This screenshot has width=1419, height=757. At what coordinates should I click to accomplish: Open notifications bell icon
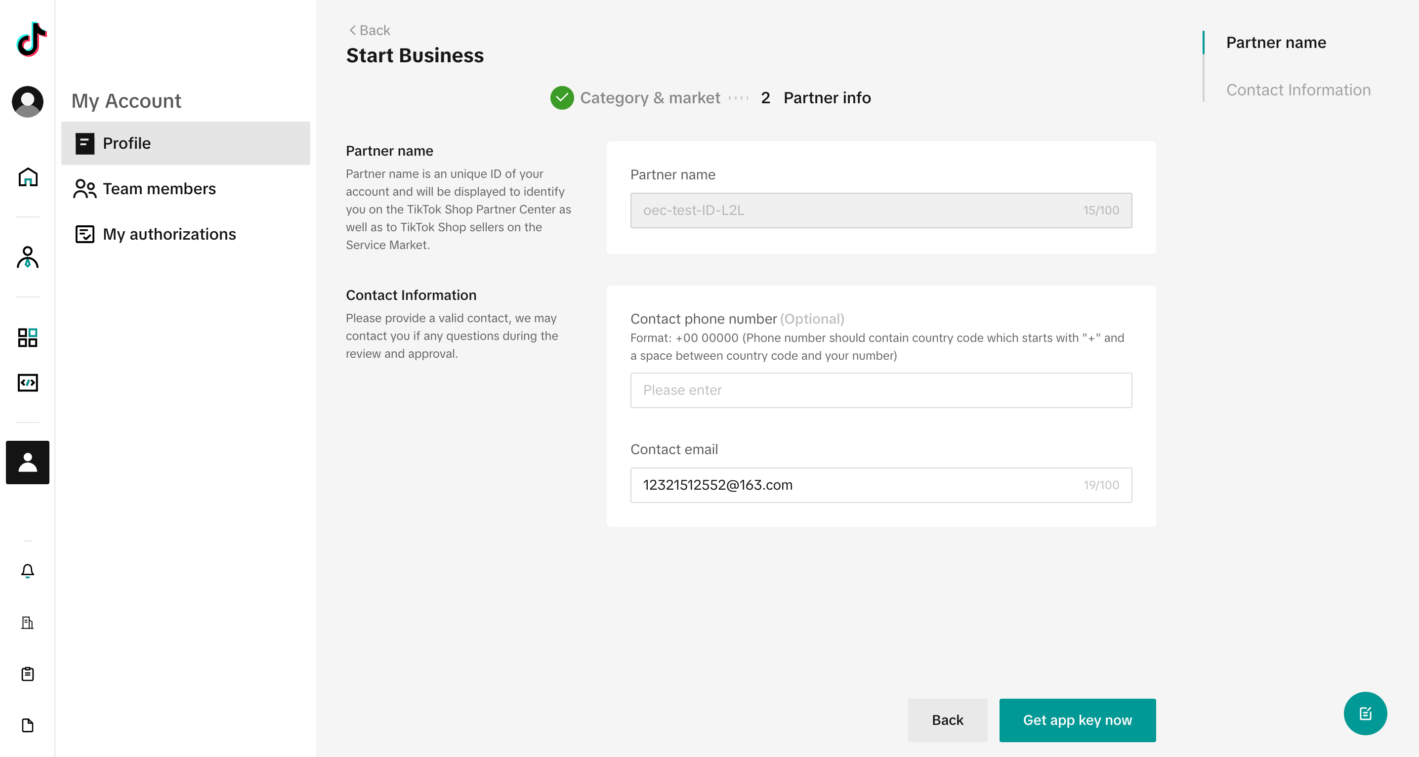(x=28, y=571)
